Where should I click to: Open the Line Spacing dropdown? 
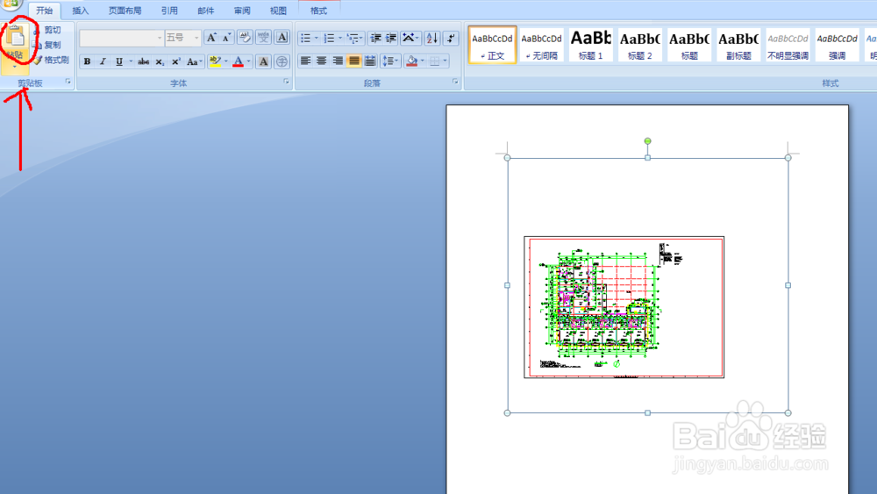390,61
